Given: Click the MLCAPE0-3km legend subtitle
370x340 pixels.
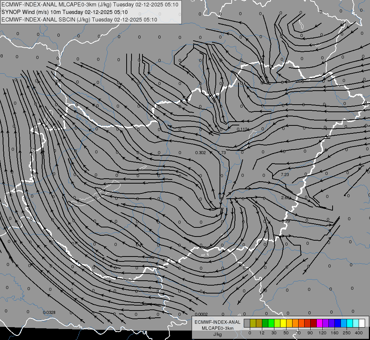Looking at the screenshot, I should click(x=218, y=328).
